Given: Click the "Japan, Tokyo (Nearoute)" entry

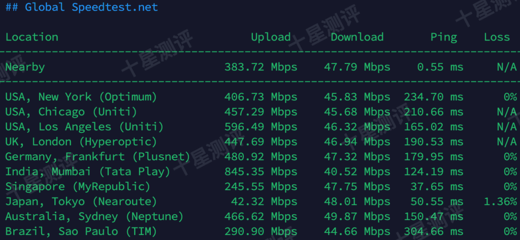Looking at the screenshot, I should 81,201.
